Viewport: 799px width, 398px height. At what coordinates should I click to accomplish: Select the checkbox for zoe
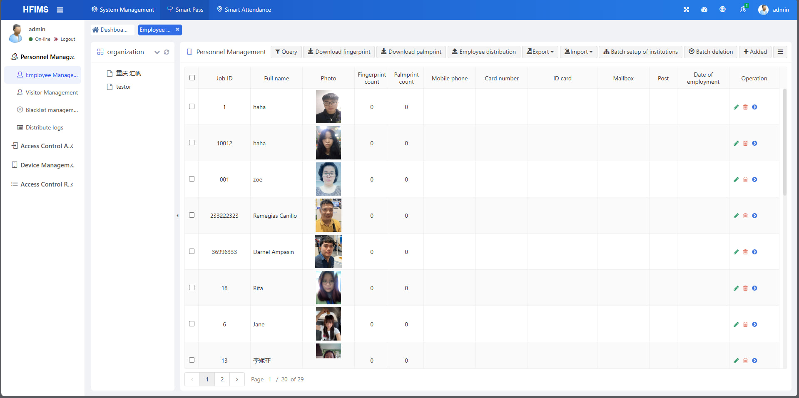click(x=192, y=179)
